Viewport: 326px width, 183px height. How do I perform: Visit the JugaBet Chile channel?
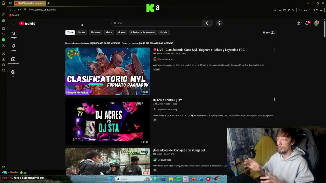165,160
